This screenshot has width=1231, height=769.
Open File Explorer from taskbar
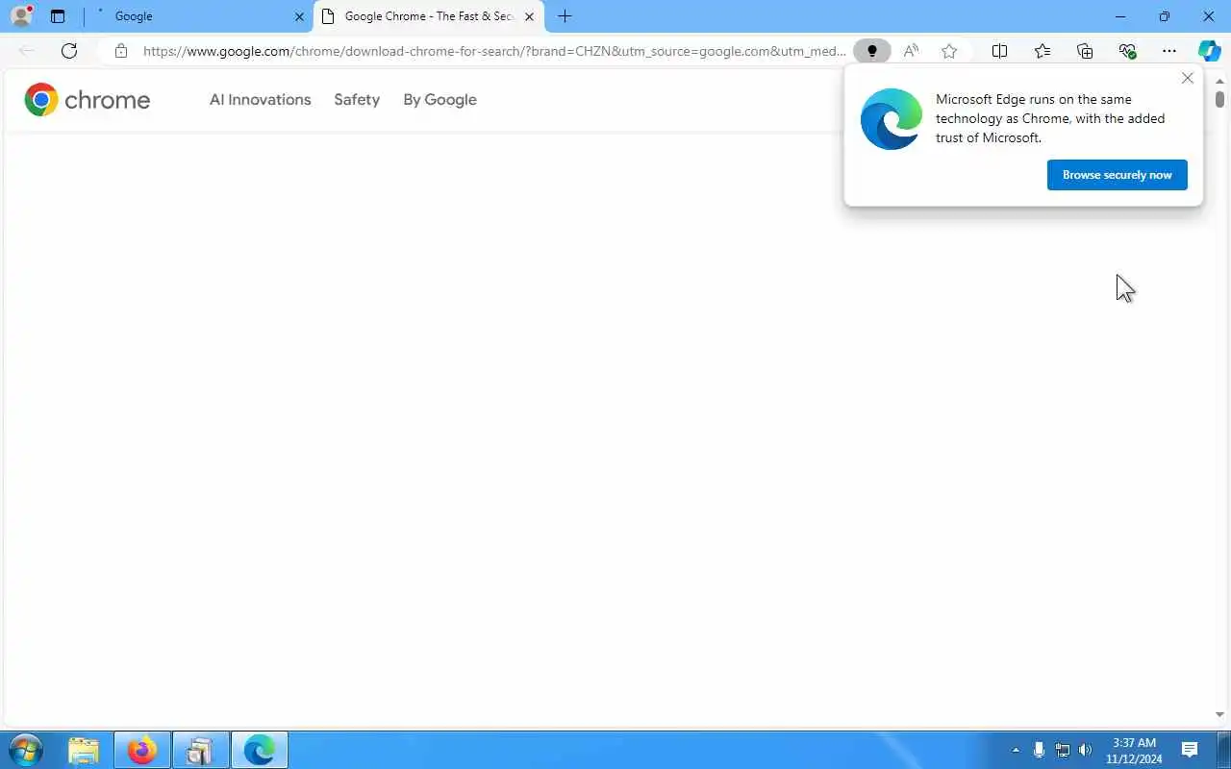(84, 750)
